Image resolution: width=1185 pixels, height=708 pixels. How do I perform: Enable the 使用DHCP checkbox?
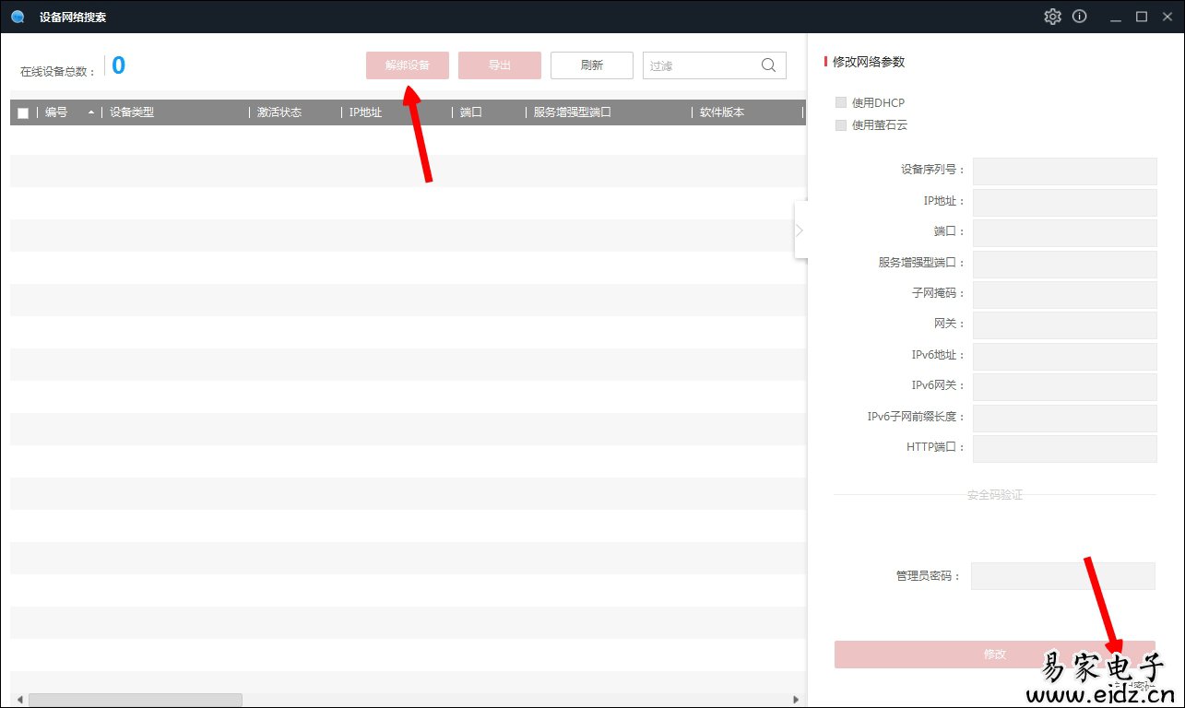[840, 102]
